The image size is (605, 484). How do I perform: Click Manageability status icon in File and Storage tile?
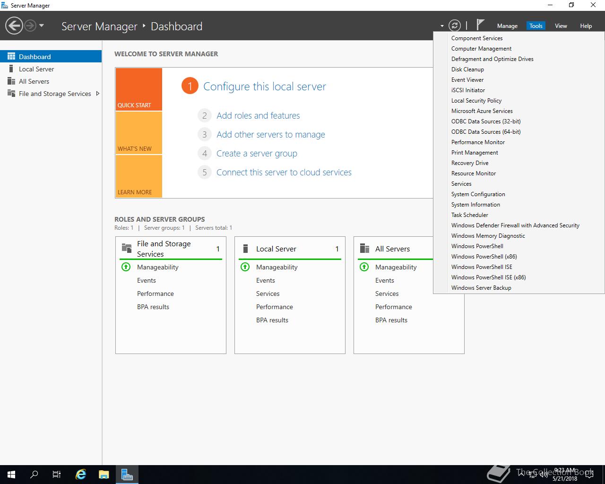coord(126,267)
